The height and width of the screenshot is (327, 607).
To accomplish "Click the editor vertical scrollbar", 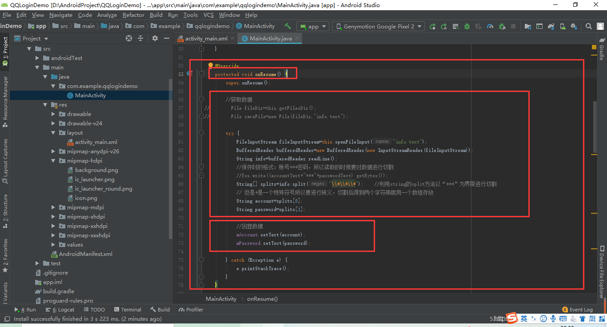I will [595, 127].
